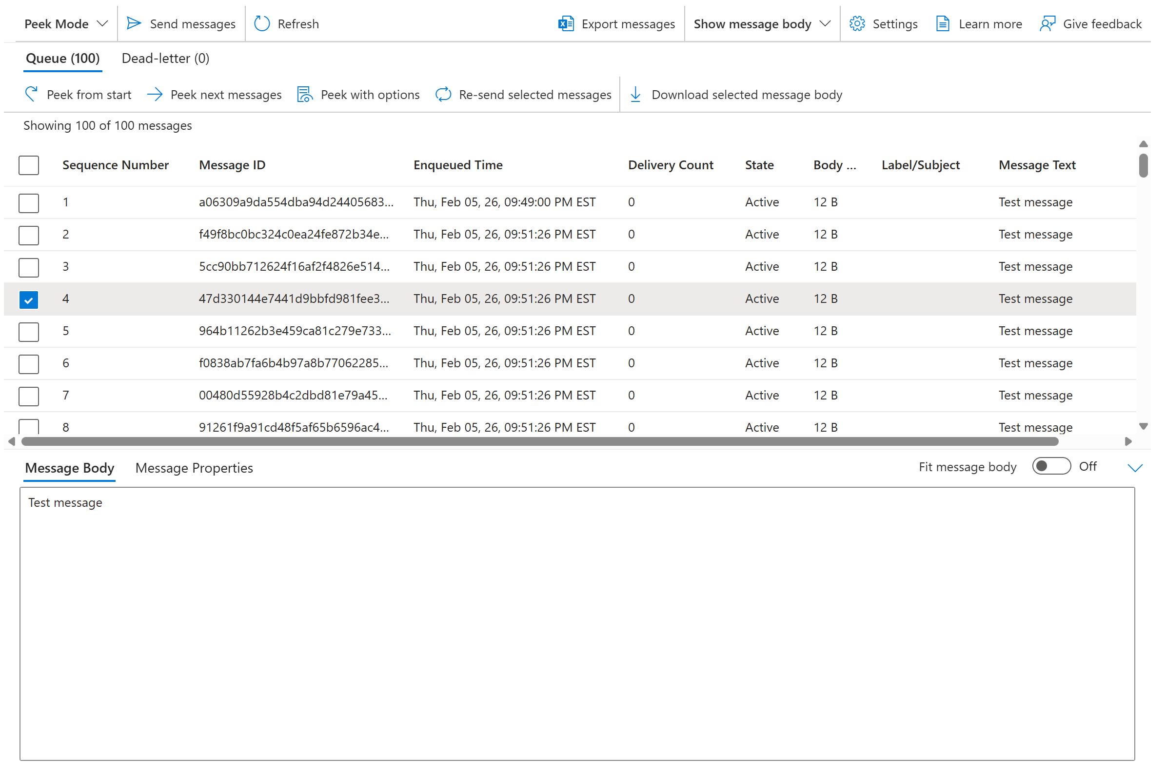This screenshot has height=777, width=1166.
Task: Uncheck the checkbox for sequence number 4
Action: 29,299
